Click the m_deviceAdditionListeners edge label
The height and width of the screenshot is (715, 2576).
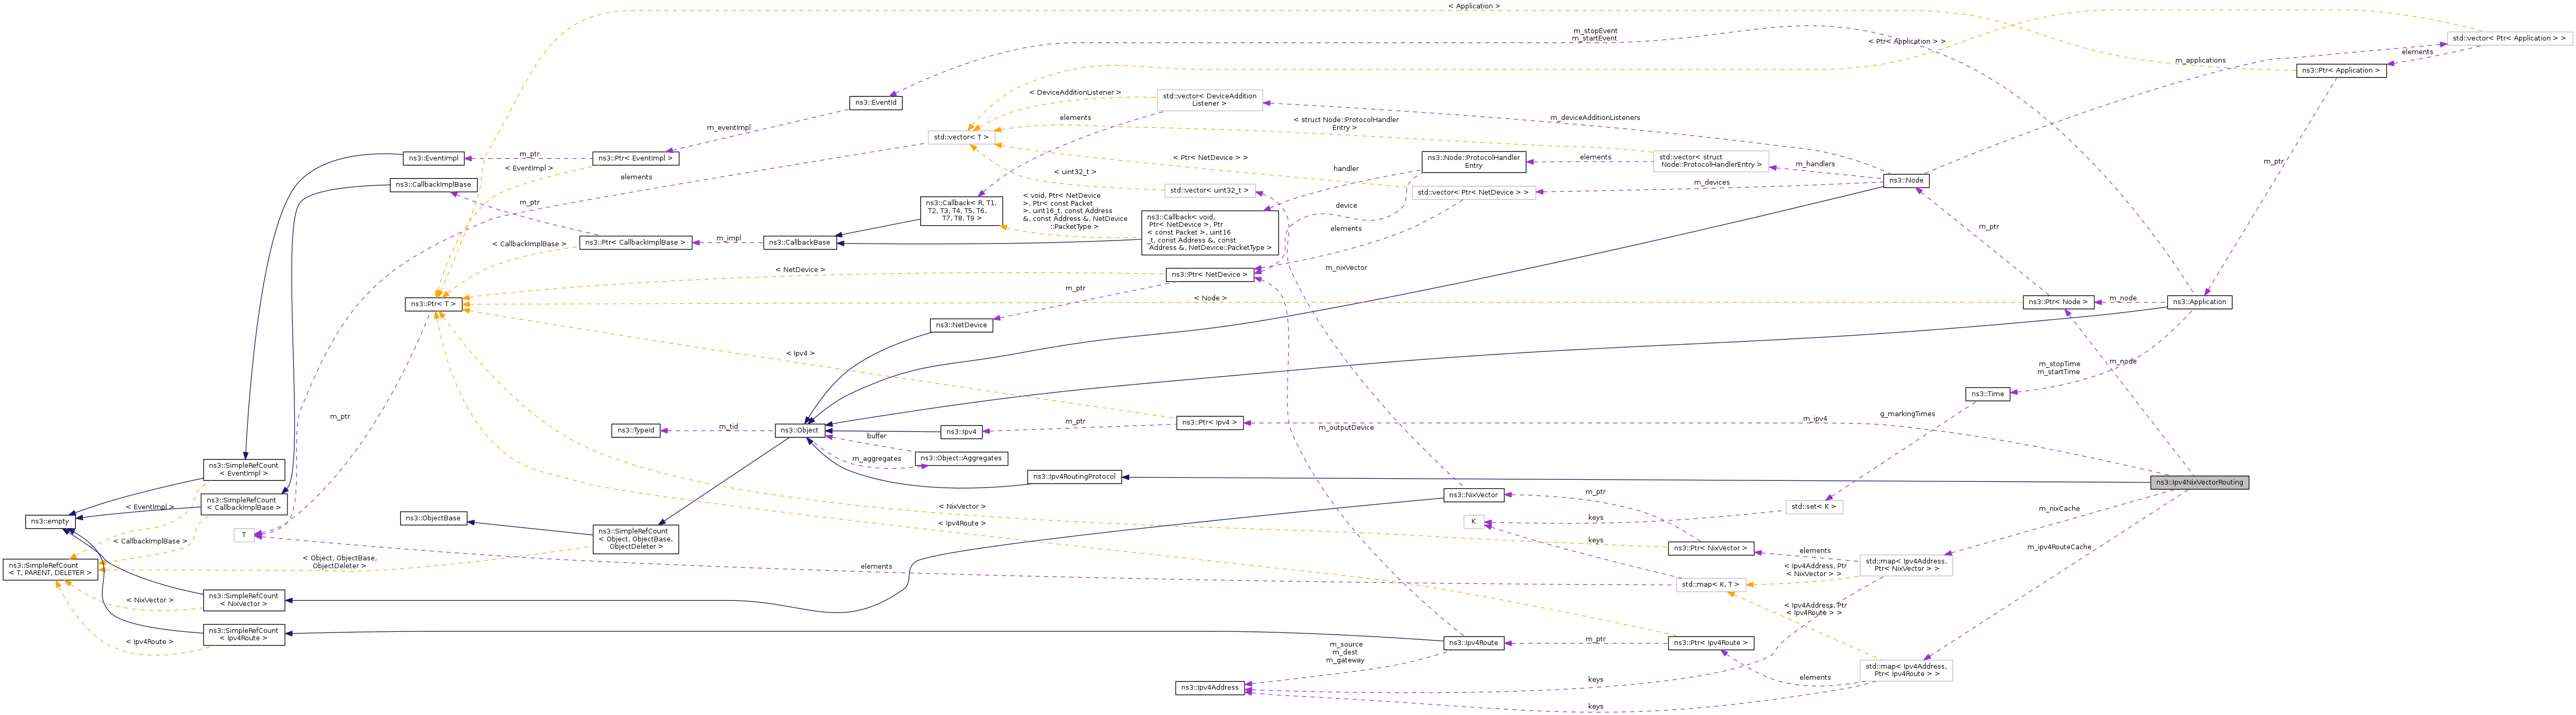(x=1595, y=117)
